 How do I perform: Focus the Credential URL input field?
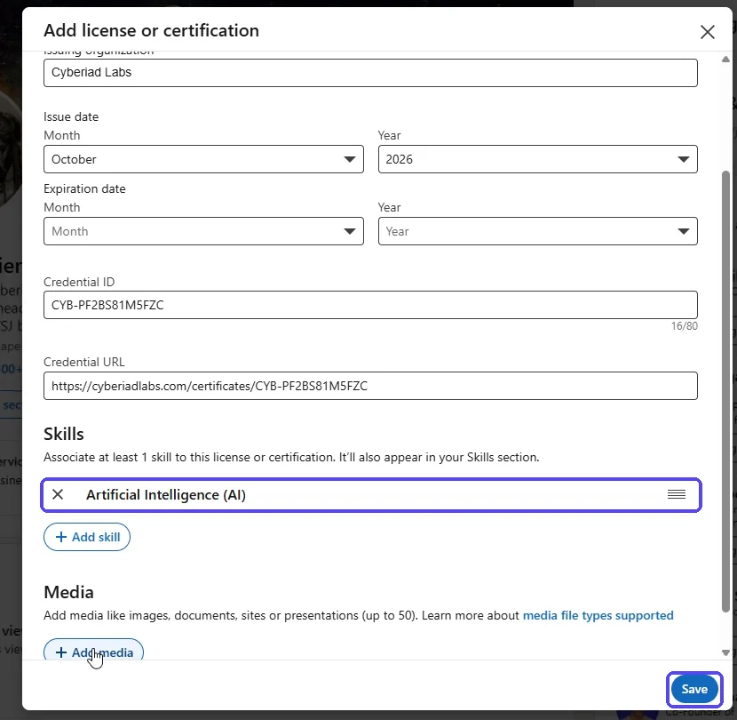(x=370, y=386)
